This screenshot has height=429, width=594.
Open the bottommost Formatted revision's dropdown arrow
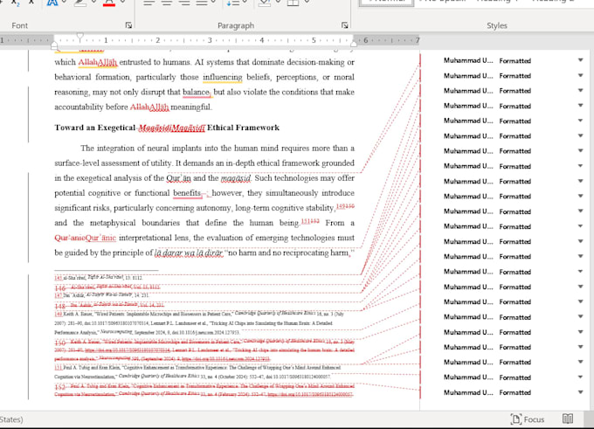[580, 392]
